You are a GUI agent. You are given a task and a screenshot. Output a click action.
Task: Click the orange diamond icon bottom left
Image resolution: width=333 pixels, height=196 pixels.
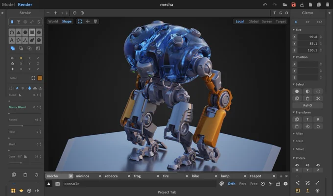point(21,191)
